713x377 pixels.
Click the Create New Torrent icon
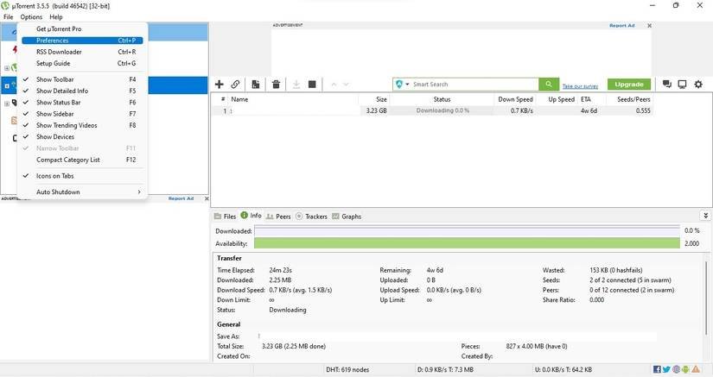256,85
